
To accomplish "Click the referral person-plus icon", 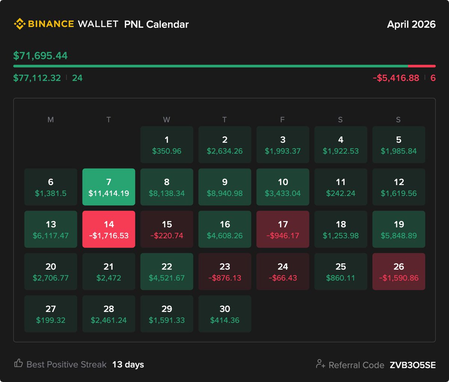I will 320,364.
